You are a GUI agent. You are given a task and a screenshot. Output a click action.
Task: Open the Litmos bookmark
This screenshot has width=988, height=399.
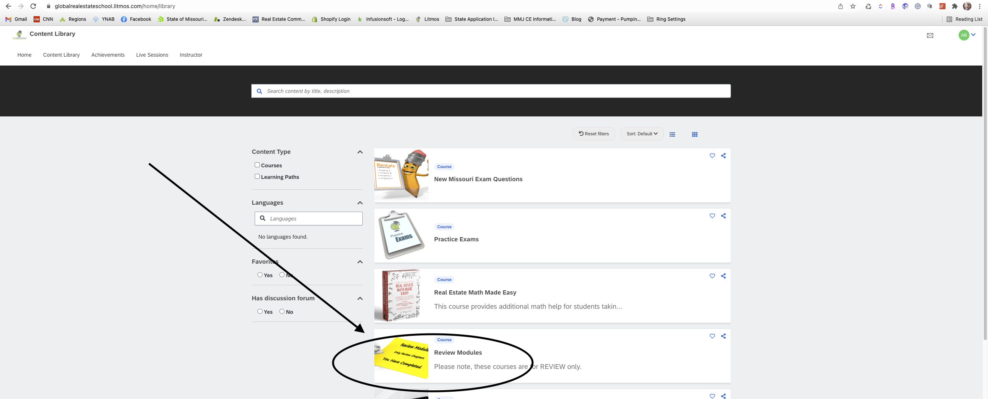428,19
